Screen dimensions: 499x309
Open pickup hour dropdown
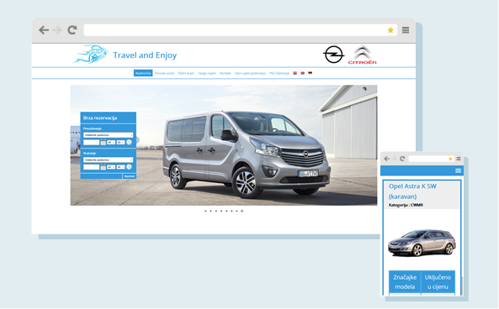pyautogui.click(x=111, y=142)
